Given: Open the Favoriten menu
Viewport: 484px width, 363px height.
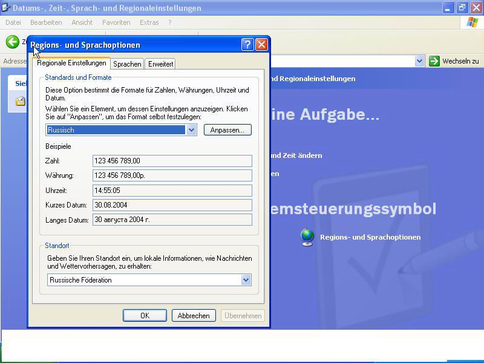Looking at the screenshot, I should 116,22.
